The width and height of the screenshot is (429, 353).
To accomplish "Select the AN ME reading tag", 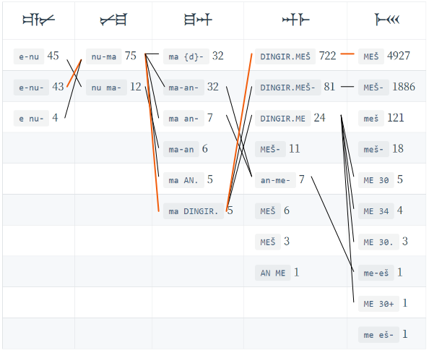I will point(273,273).
